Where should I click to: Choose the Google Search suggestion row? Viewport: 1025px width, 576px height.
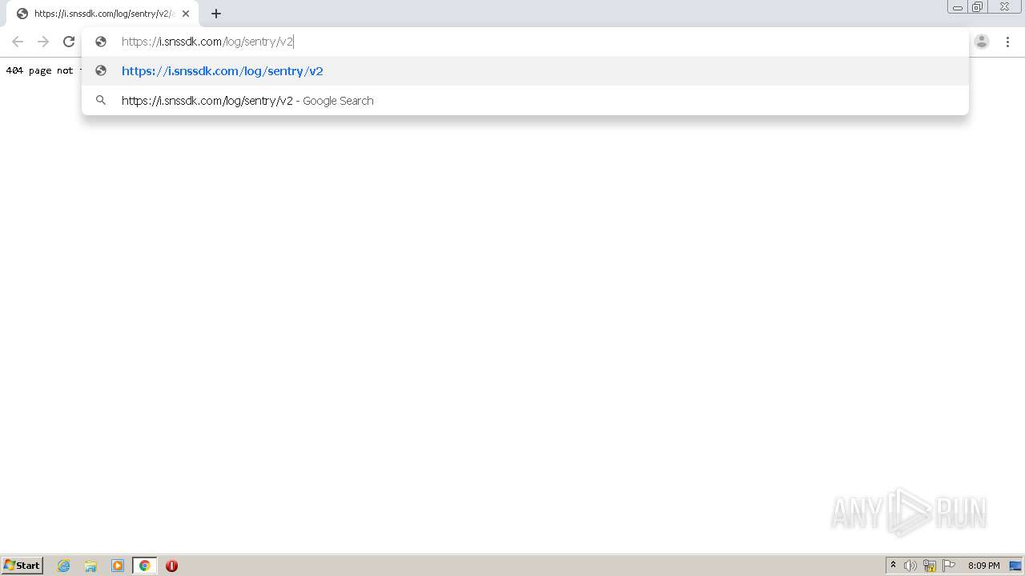tap(525, 101)
